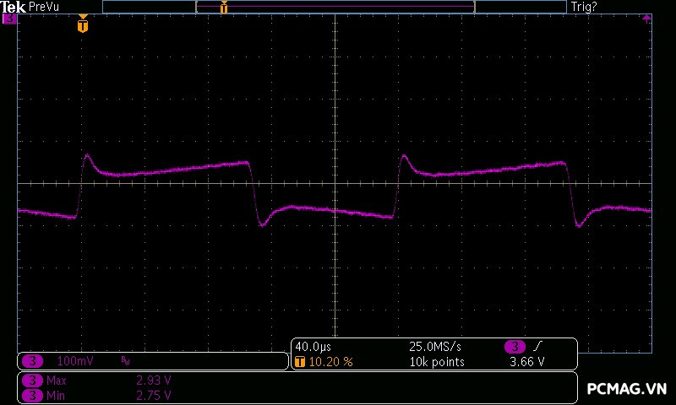Click the channel 3 ground reference marker
This screenshot has width=676, height=405.
[9, 19]
